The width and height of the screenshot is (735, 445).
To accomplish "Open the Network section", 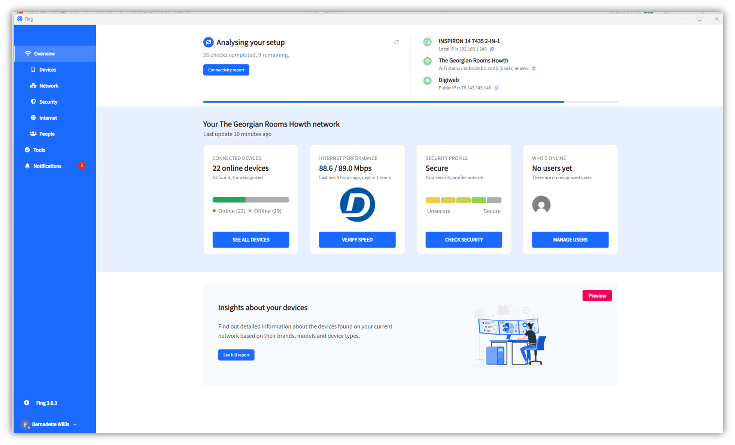I will (x=48, y=86).
